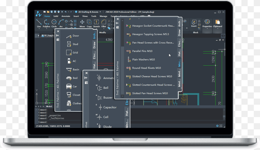Open properties menu icon on Door palette

click(x=58, y=40)
